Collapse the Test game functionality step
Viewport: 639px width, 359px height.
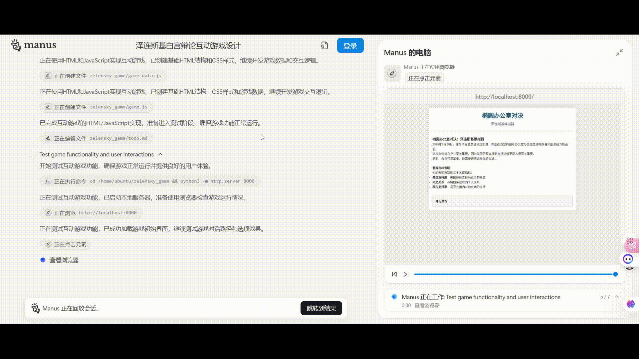[x=160, y=154]
